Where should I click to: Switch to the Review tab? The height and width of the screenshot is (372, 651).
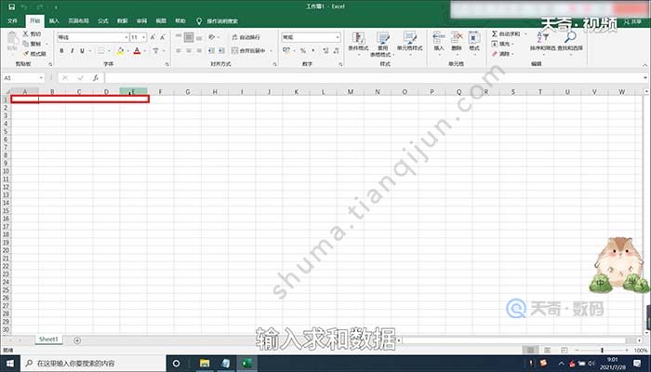141,20
